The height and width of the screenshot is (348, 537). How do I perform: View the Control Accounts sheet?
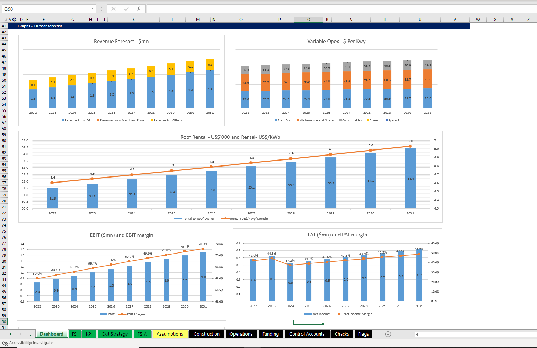click(307, 334)
